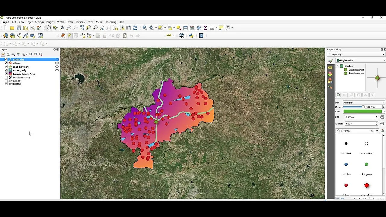Open the Python Console icon

191,36
